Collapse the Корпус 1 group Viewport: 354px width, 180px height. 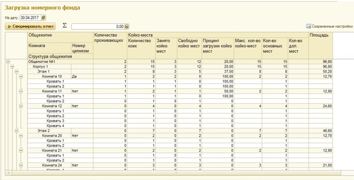(x=12, y=66)
